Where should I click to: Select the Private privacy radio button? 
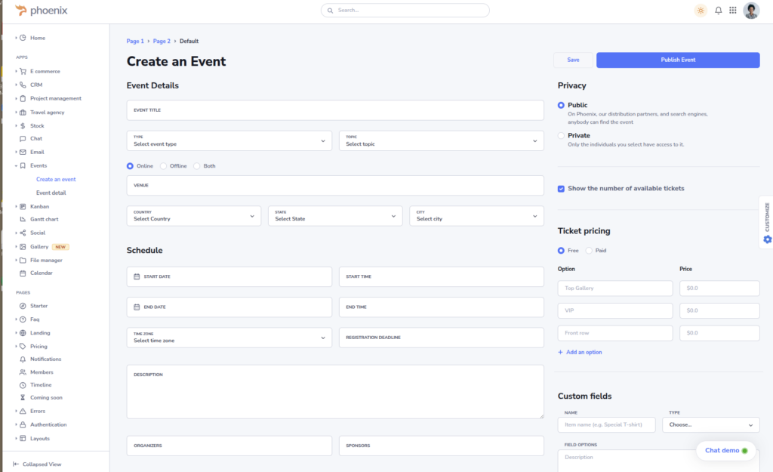coord(561,136)
